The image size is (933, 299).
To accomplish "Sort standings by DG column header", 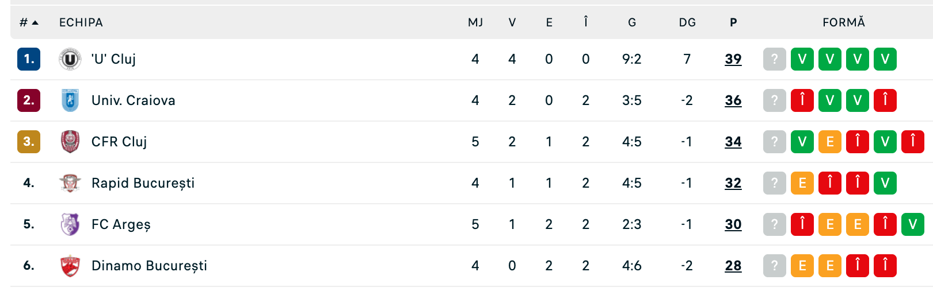I will [x=687, y=22].
